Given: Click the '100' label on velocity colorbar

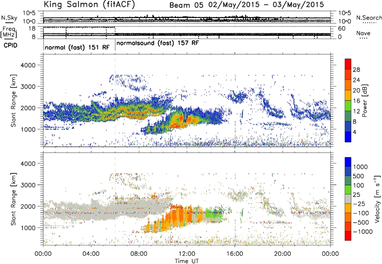Looking at the screenshot, I should pos(359,185).
